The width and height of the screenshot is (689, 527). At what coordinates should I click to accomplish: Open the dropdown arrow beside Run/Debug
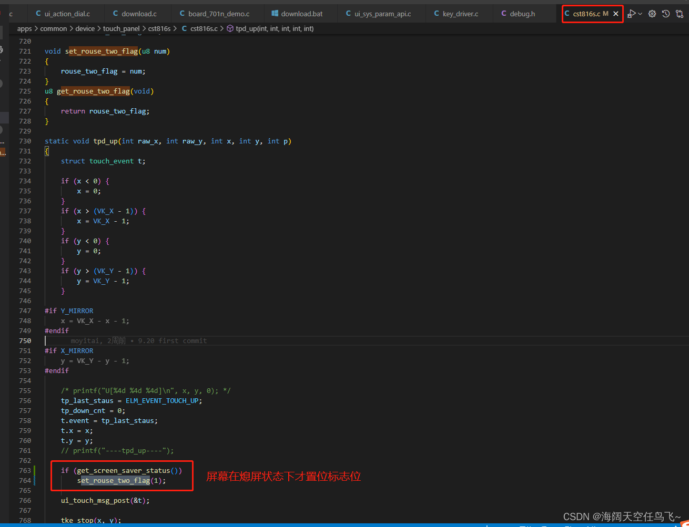coord(640,14)
